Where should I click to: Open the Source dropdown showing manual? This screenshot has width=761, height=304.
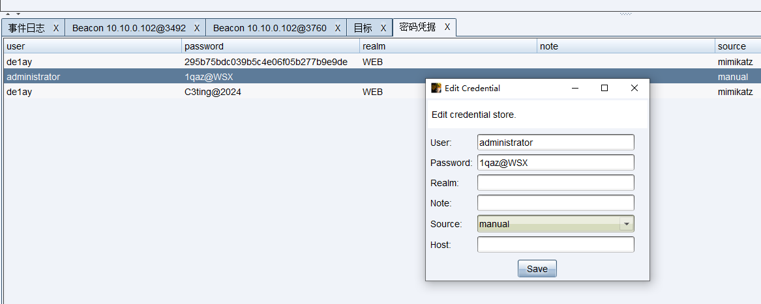click(x=626, y=224)
